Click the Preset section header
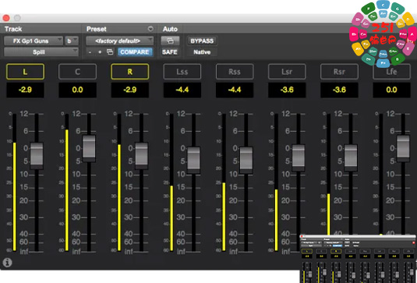This screenshot has height=283, width=417. pyautogui.click(x=97, y=29)
